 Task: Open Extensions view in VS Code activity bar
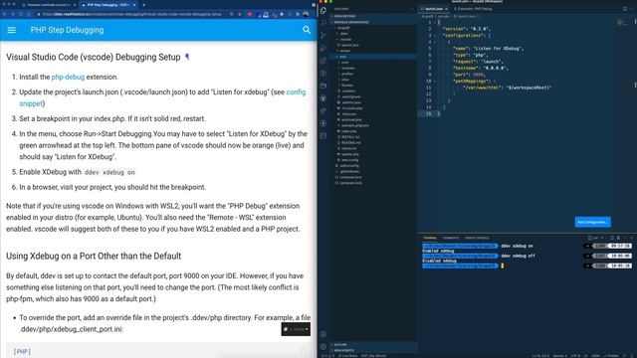point(323,61)
